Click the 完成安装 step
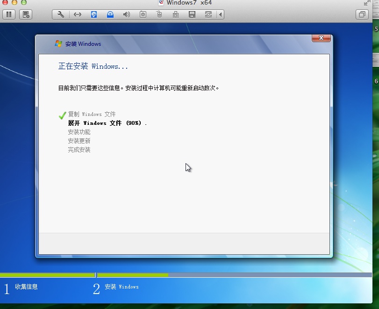The image size is (379, 309). 79,150
